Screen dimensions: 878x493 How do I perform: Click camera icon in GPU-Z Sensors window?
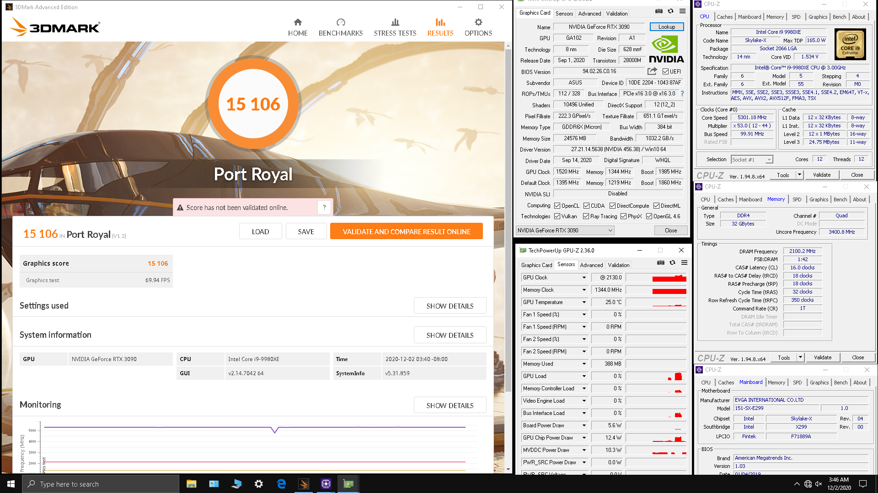660,262
